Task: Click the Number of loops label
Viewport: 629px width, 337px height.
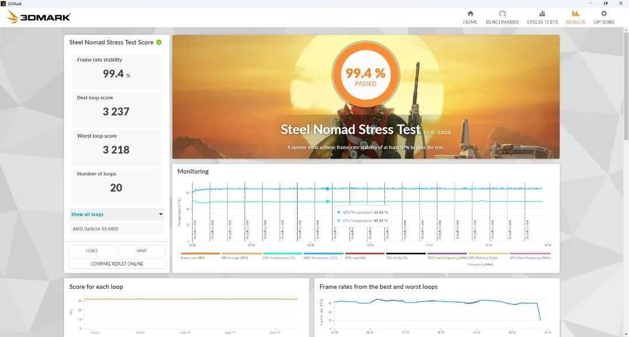Action: [x=96, y=174]
